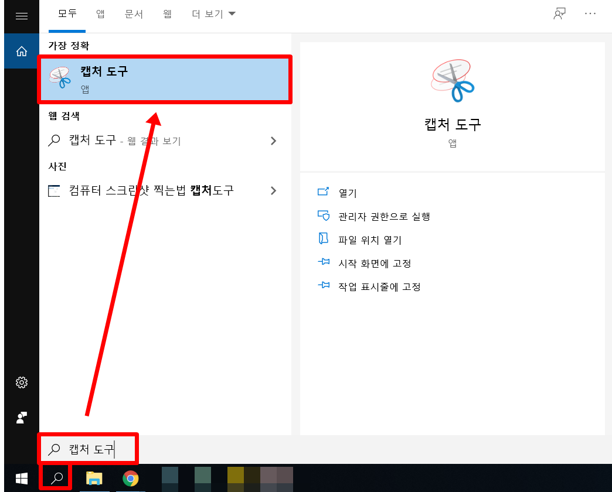Expand arrow for 캡처 도구 web result

pyautogui.click(x=274, y=141)
